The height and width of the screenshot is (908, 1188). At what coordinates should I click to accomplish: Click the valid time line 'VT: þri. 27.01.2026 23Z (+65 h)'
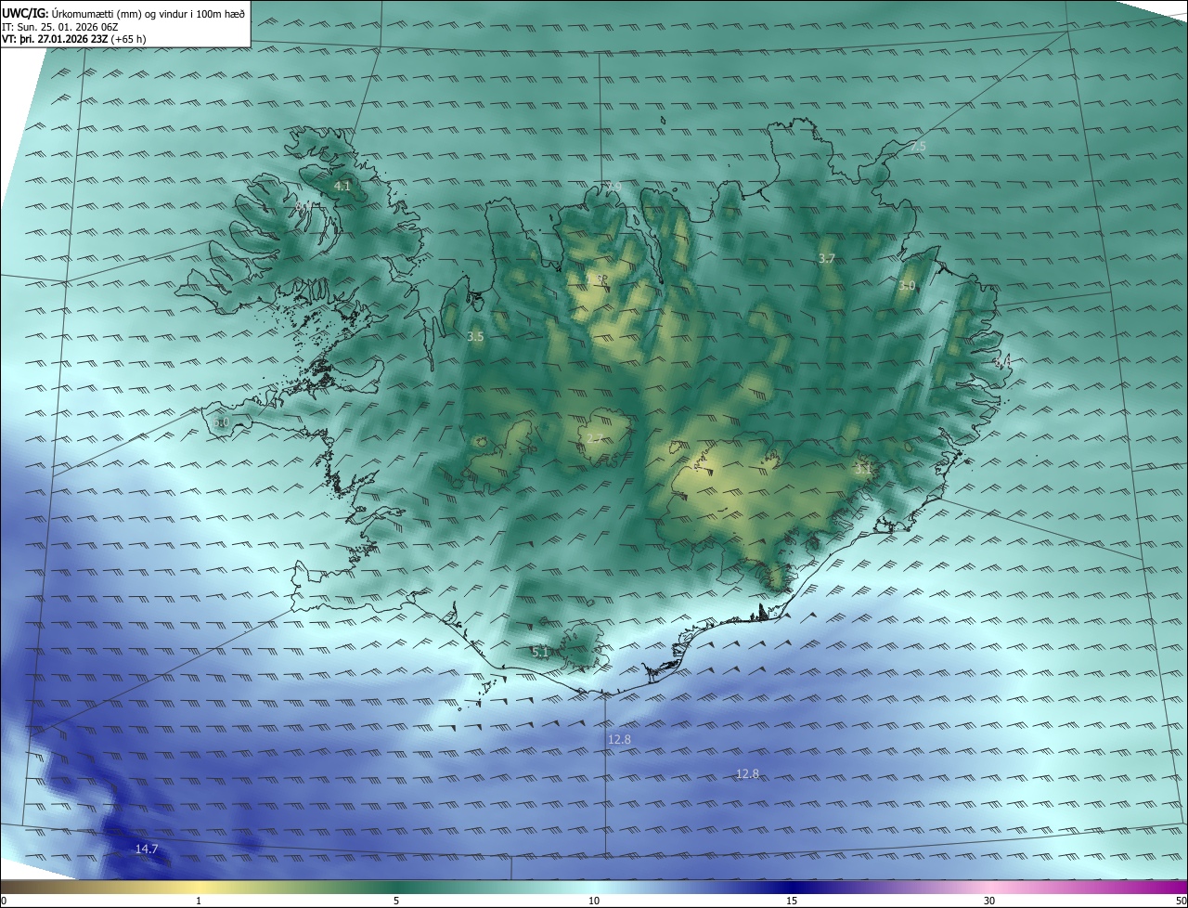(73, 39)
